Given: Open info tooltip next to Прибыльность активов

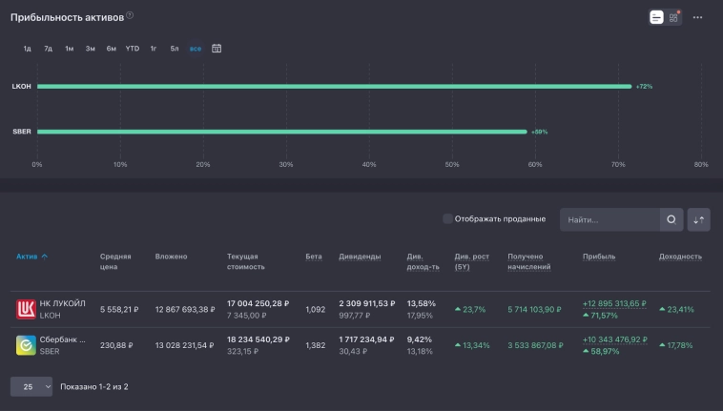Looking at the screenshot, I should (130, 15).
